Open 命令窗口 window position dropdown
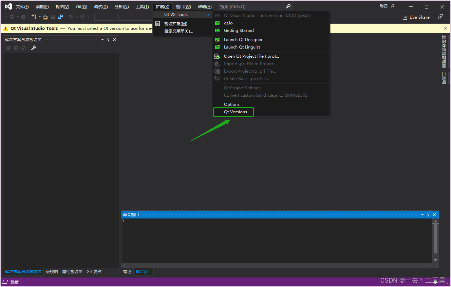Image resolution: width=451 pixels, height=287 pixels. click(422, 215)
